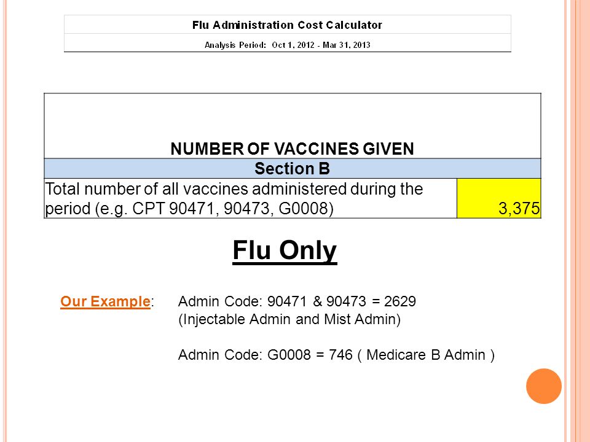Click the Injectable Admin and Mist Admin text
The height and width of the screenshot is (442, 590).
[289, 319]
